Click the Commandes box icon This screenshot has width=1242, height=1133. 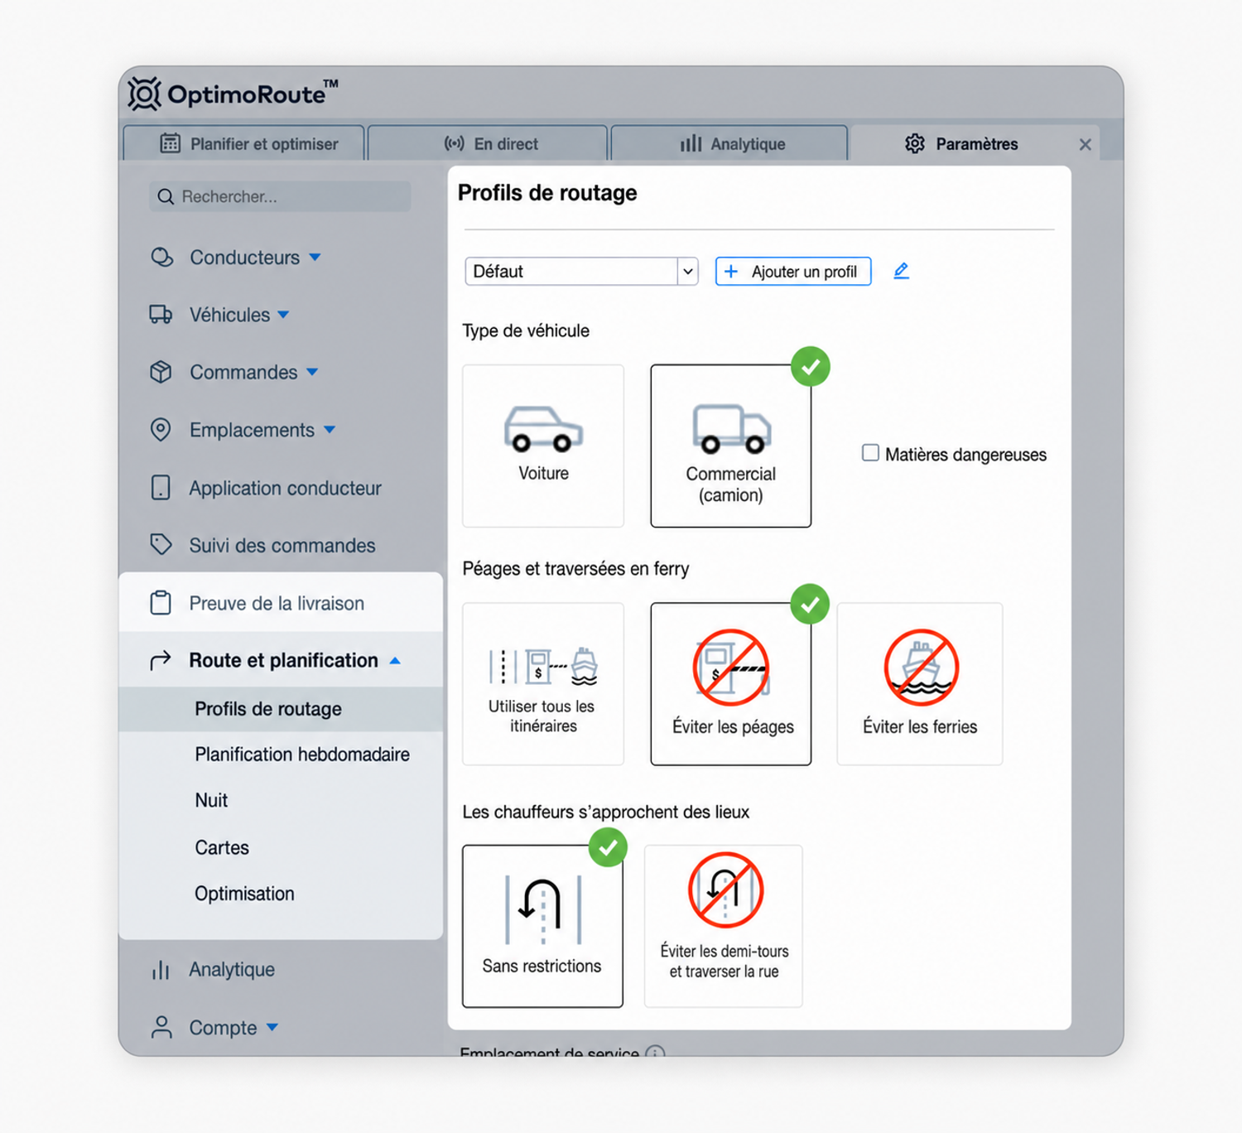tap(161, 372)
